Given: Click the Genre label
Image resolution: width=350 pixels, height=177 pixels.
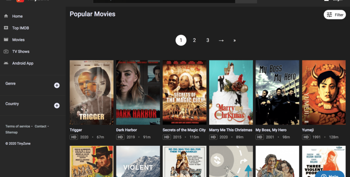Looking at the screenshot, I should point(11,83).
